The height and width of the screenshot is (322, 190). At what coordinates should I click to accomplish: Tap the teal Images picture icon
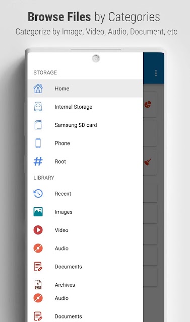38,212
